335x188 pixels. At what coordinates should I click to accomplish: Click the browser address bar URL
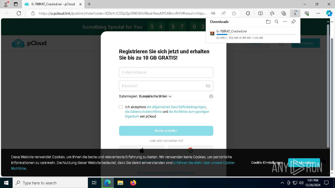[x=123, y=13]
